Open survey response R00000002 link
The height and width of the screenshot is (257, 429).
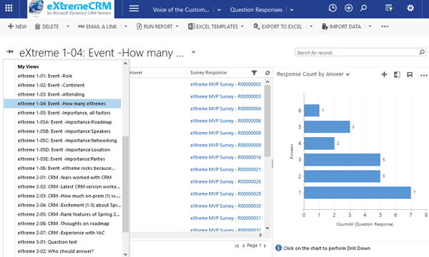226,84
